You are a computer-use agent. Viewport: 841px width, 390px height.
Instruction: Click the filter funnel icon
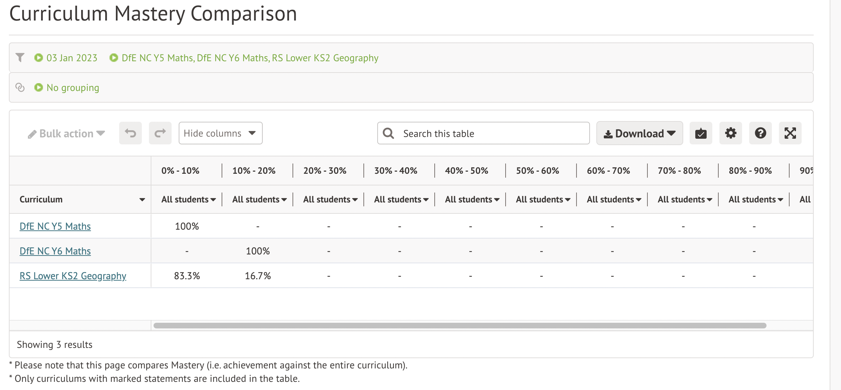pyautogui.click(x=20, y=58)
